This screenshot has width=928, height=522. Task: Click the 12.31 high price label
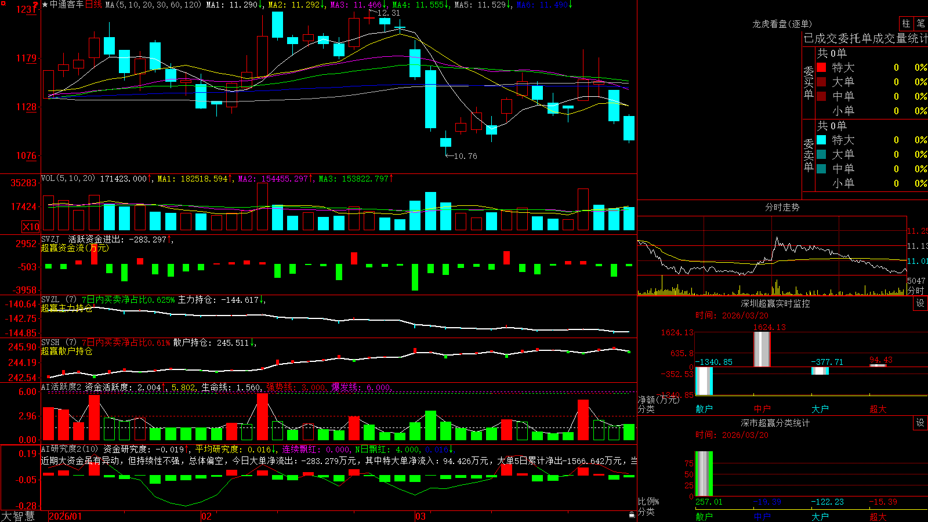click(x=389, y=13)
